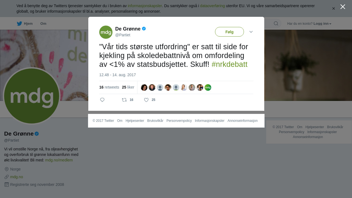This screenshot has width=352, height=198.
Task: Click the reply speech bubble icon
Action: pos(102,100)
